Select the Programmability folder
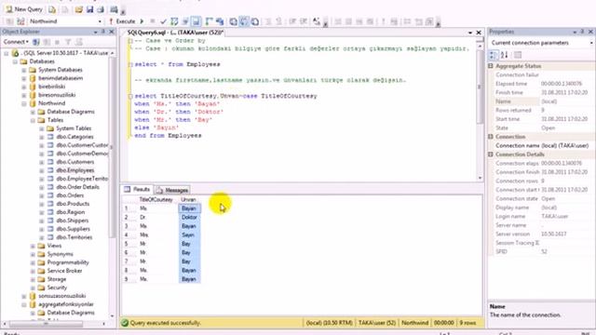Screen dimensions: 596x335 point(68,262)
